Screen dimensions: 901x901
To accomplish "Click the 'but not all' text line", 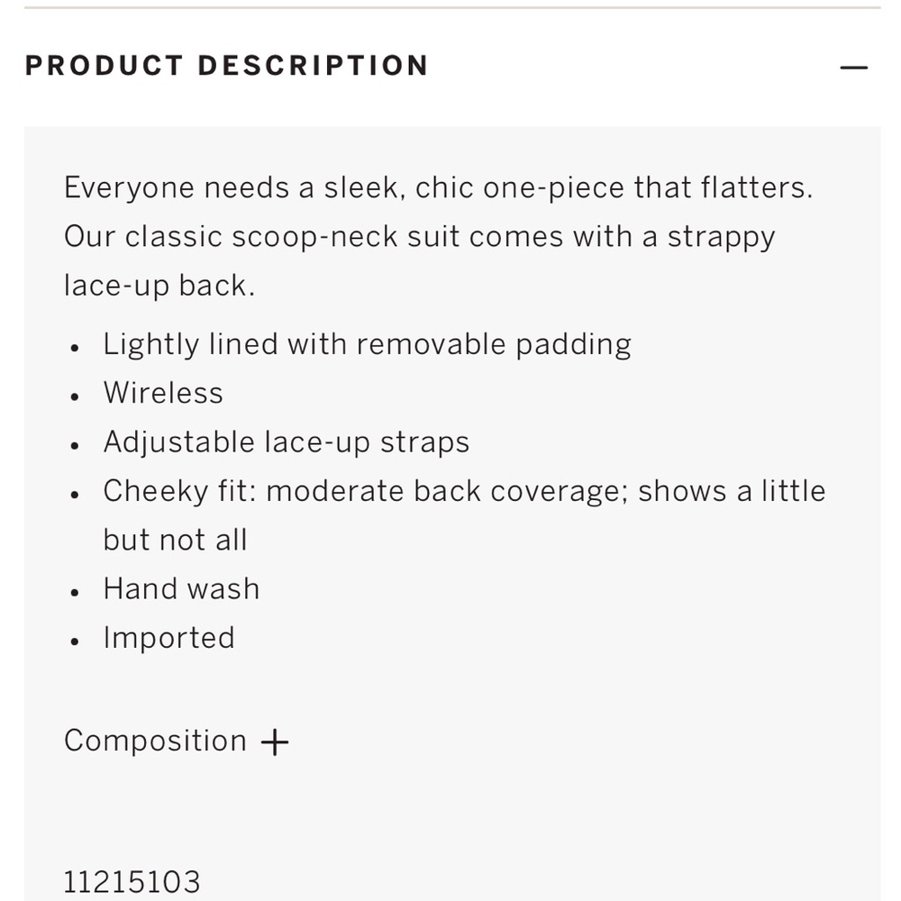I will (176, 540).
